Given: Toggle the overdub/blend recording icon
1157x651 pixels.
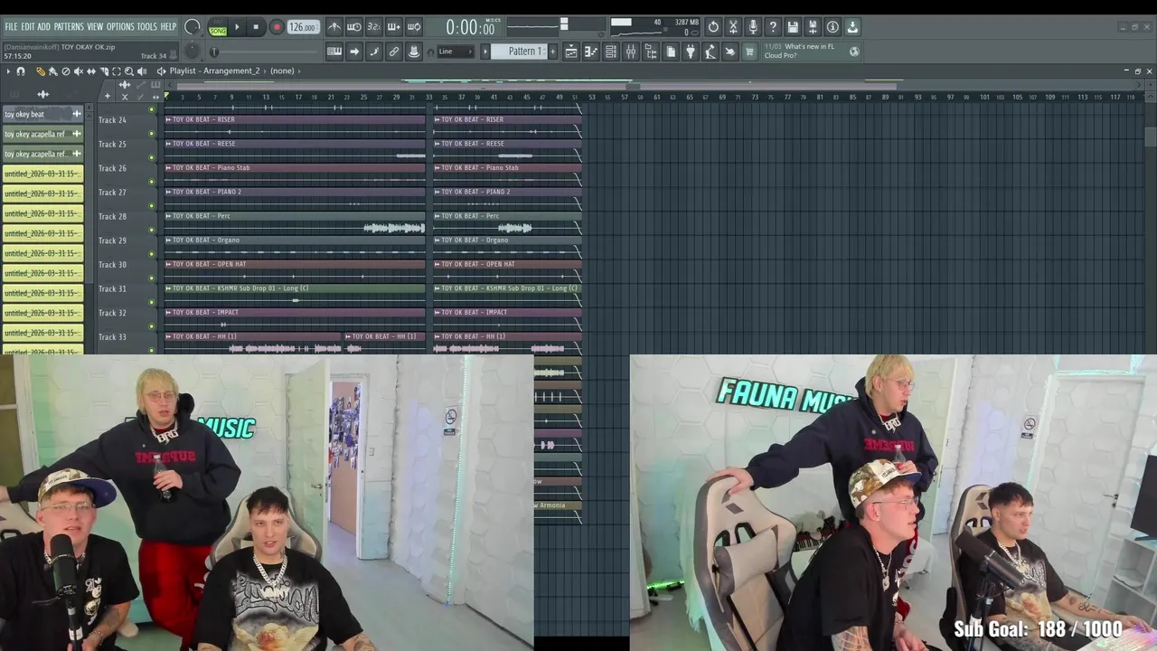Looking at the screenshot, I should point(394,27).
